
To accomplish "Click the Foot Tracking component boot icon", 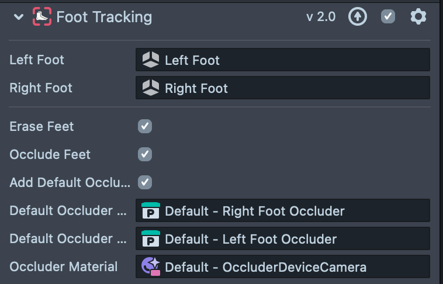I will coord(41,17).
